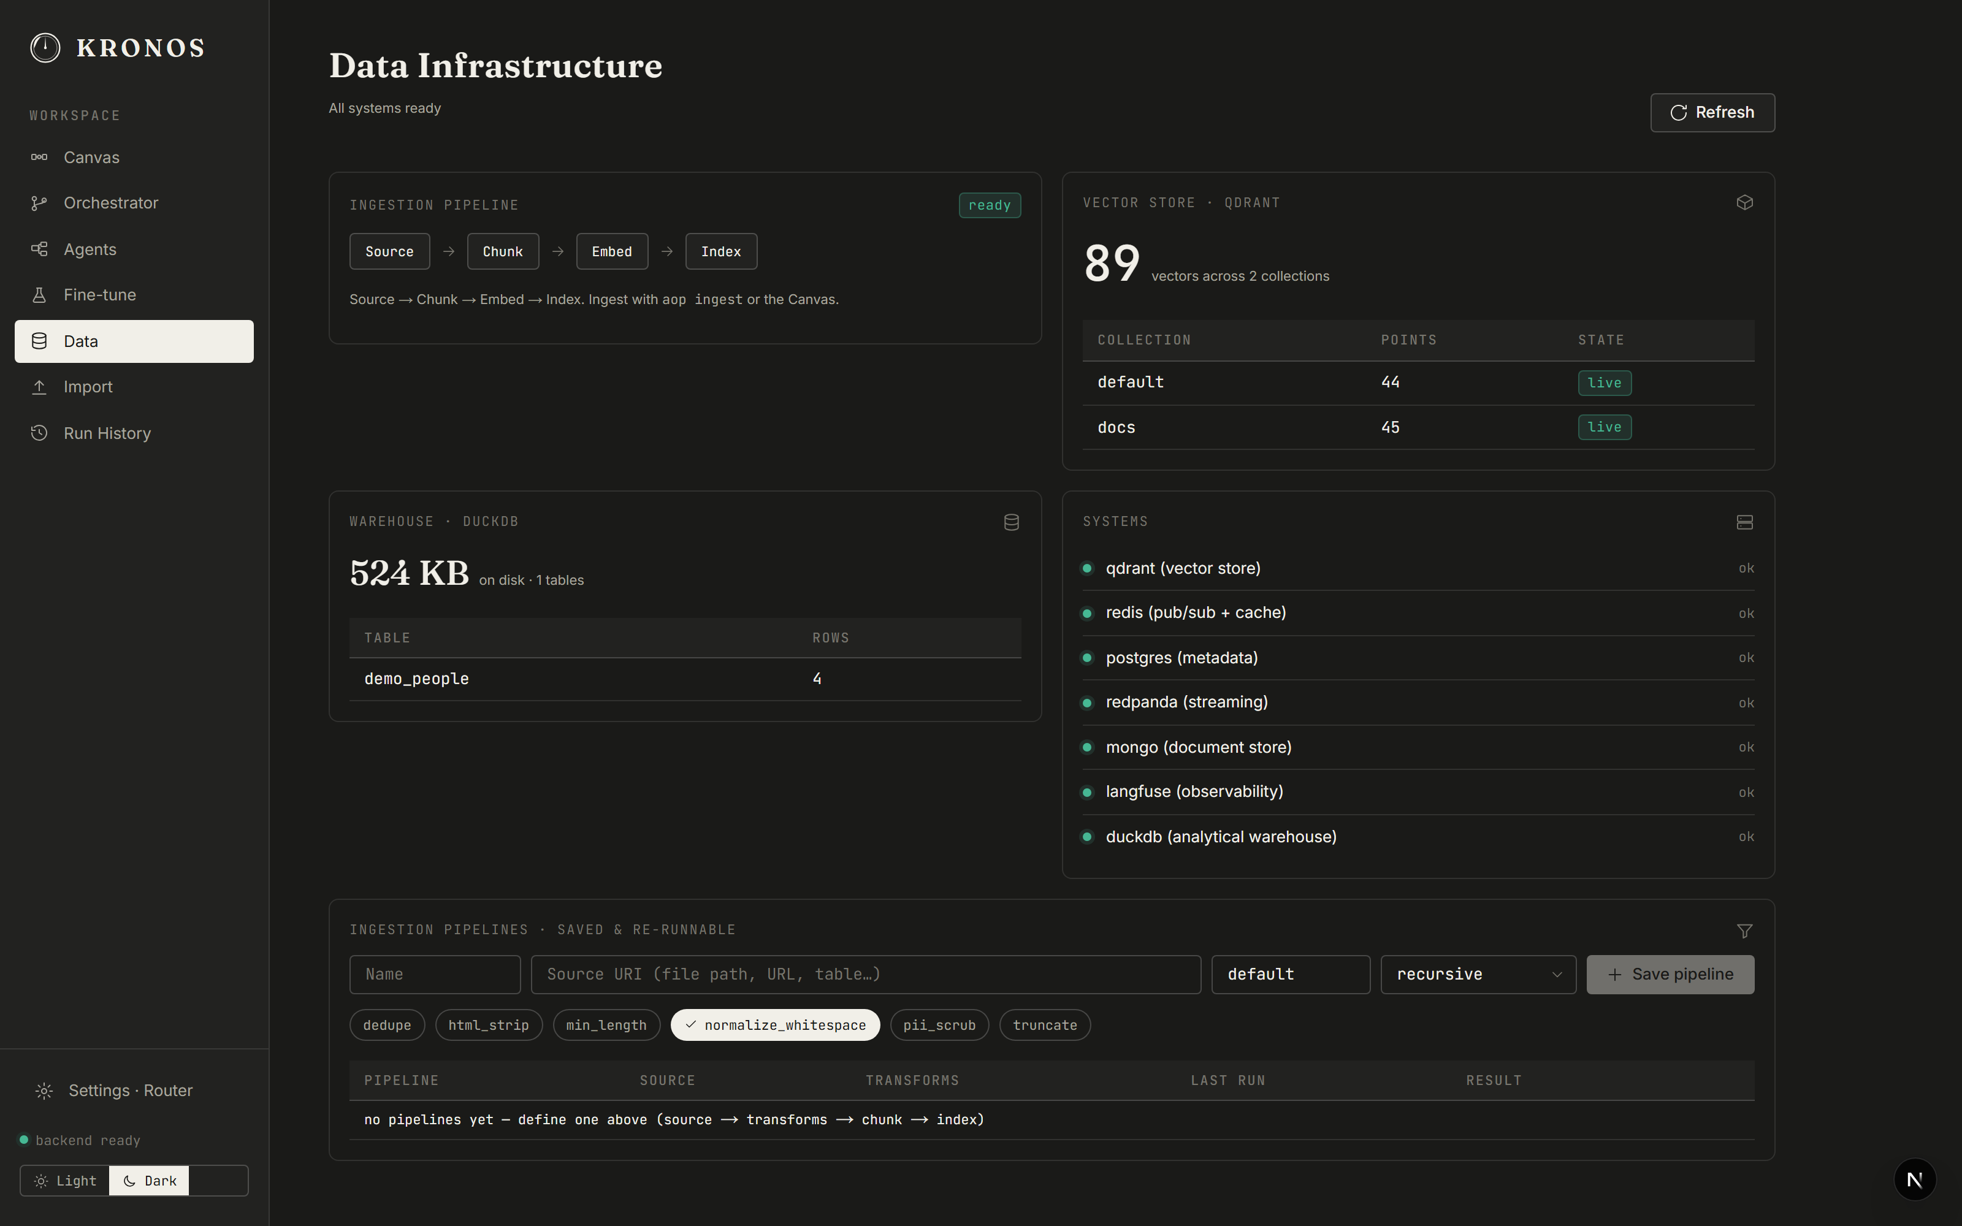The image size is (1962, 1226).
Task: Click the Refresh button
Action: (x=1712, y=113)
